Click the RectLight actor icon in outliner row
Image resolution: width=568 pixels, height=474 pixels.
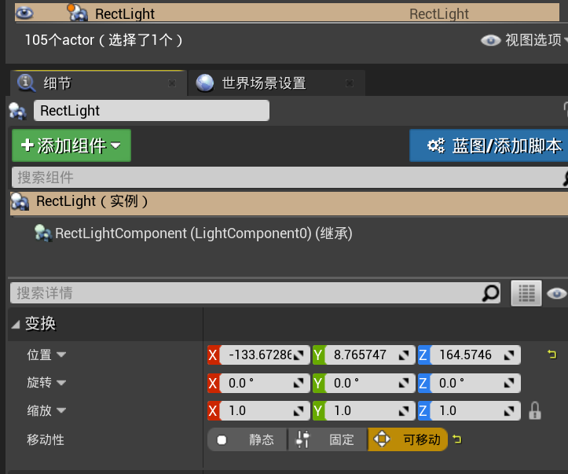pyautogui.click(x=78, y=13)
